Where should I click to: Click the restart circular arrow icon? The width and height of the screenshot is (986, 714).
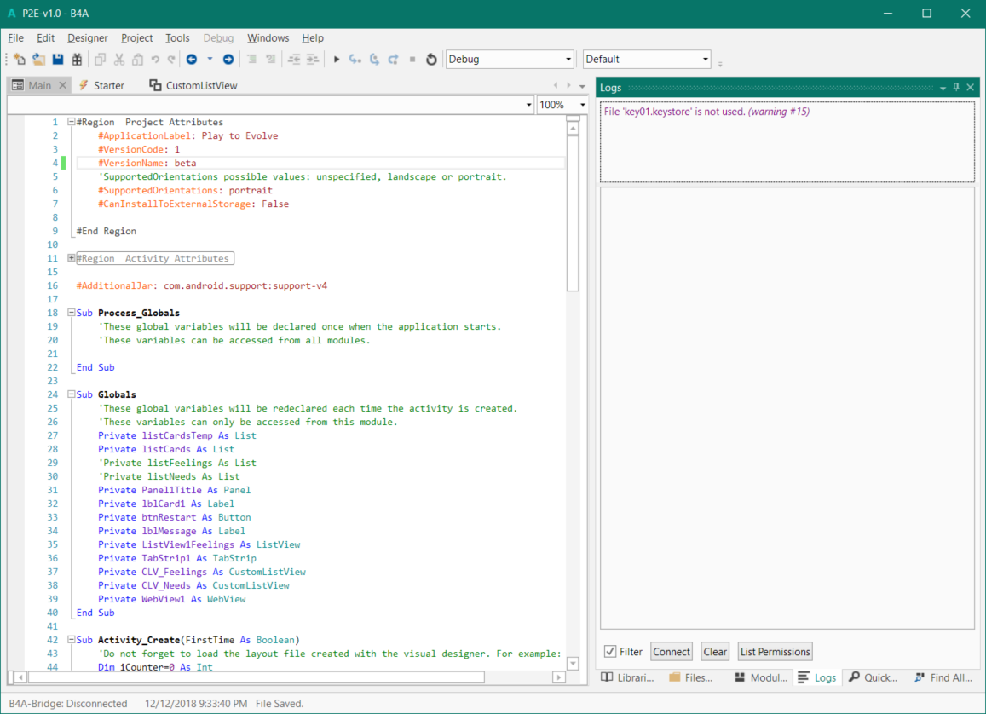point(431,60)
